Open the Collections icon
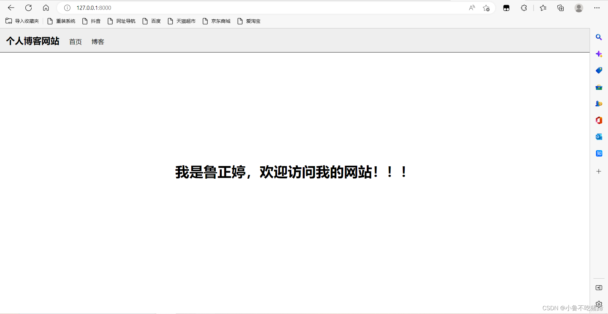 560,8
